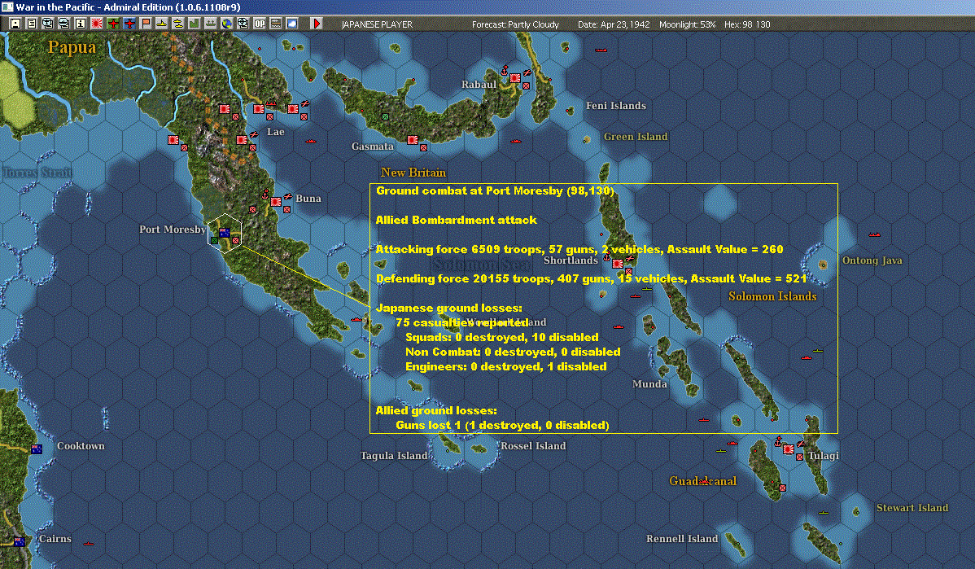
Task: Select the Japanese flag unit at Tulagi
Action: [789, 449]
